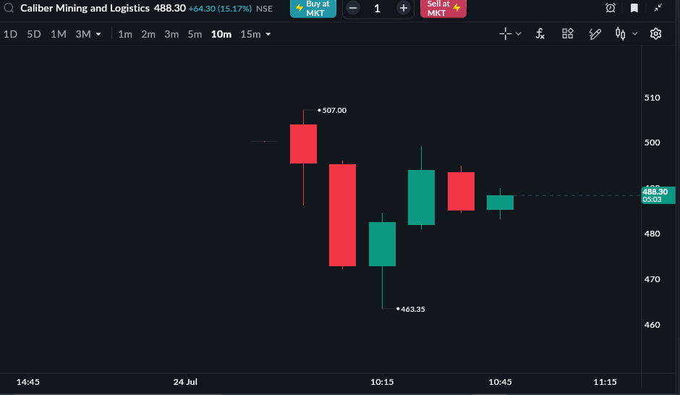680x395 pixels.
Task: Expand the crosshair cursor dropdown arrow
Action: [518, 33]
